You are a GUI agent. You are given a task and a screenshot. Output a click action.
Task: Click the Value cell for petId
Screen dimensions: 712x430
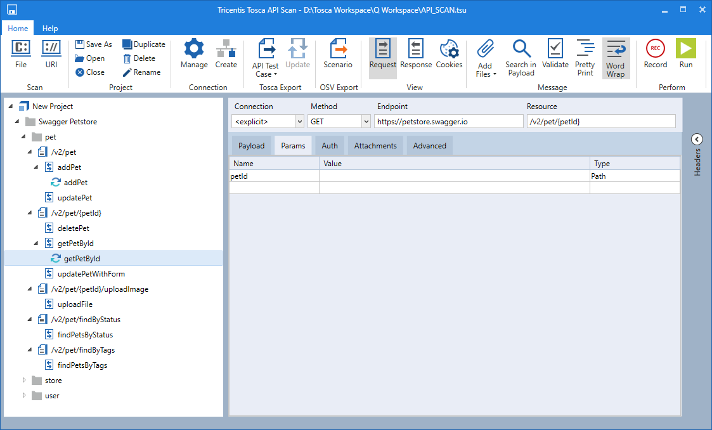454,176
